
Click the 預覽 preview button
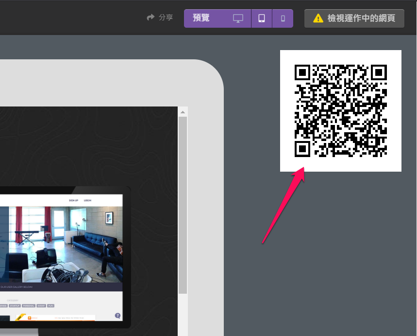[201, 18]
